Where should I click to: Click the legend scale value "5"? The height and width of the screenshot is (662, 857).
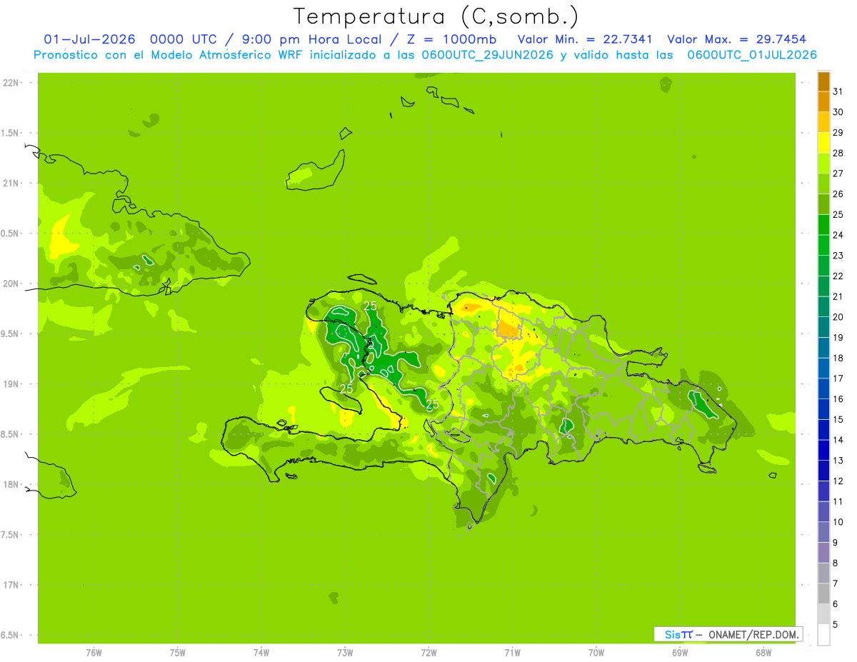[836, 625]
